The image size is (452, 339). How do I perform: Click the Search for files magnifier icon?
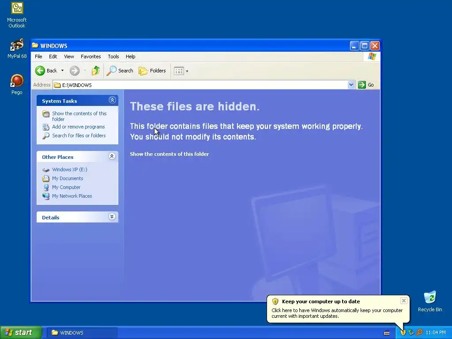(46, 136)
